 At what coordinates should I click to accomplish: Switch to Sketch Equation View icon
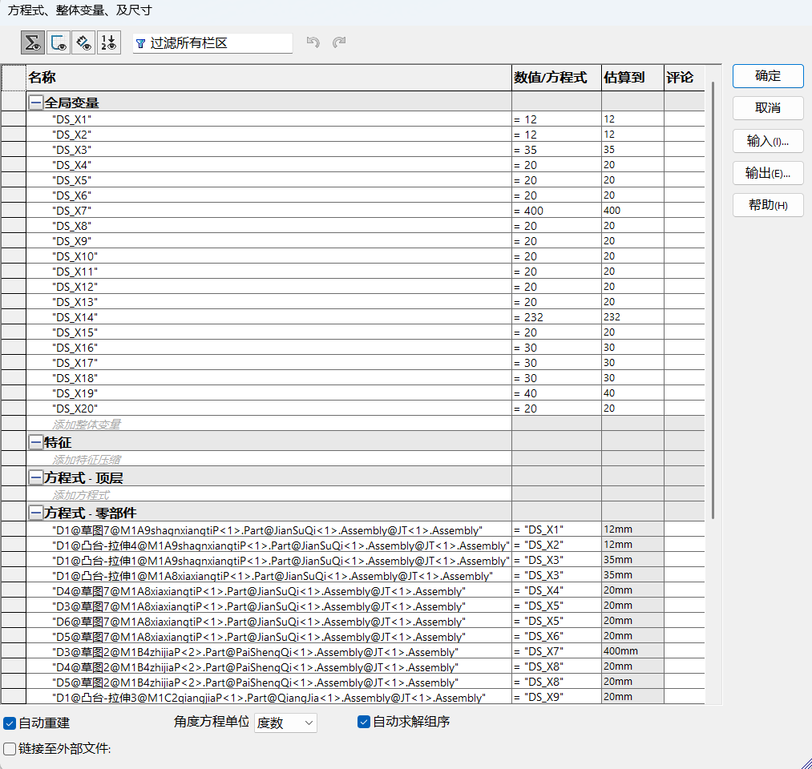point(58,42)
